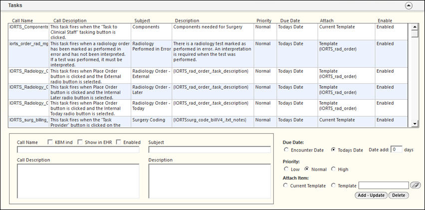Click the Radiology Order - External subject cell
Screen dimensions: 425x210
tap(151, 76)
